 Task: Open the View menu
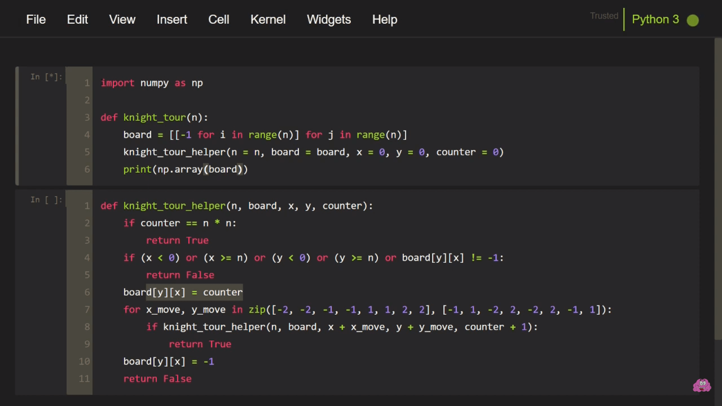[122, 20]
